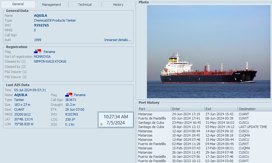This screenshot has height=163, width=272.
Task: Select draught value 10.2 m
Action: 70,105
